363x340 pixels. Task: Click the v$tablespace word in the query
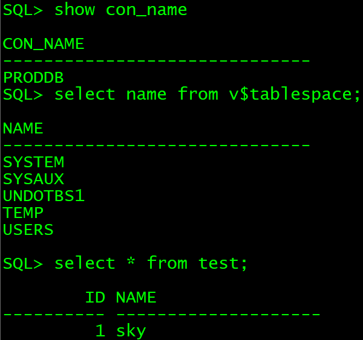284,94
